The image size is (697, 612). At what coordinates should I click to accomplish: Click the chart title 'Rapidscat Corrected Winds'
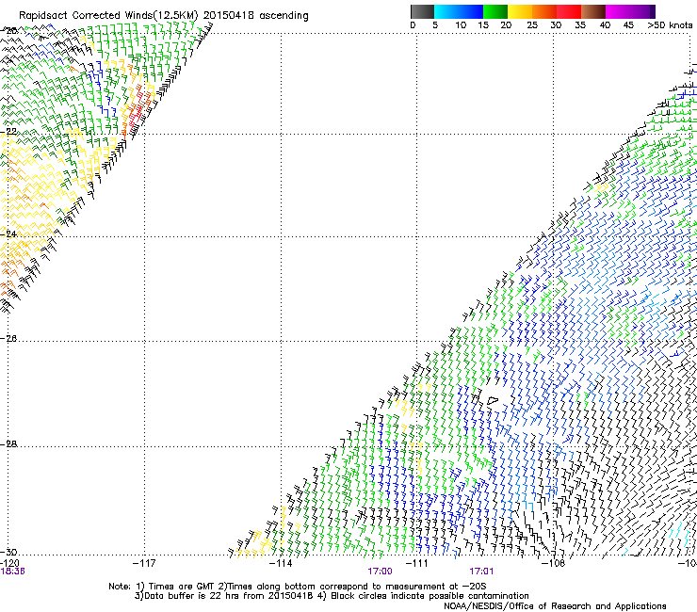pos(86,16)
